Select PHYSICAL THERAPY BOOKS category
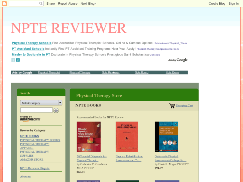Viewport: 243px width, 182px height. [x=40, y=140]
